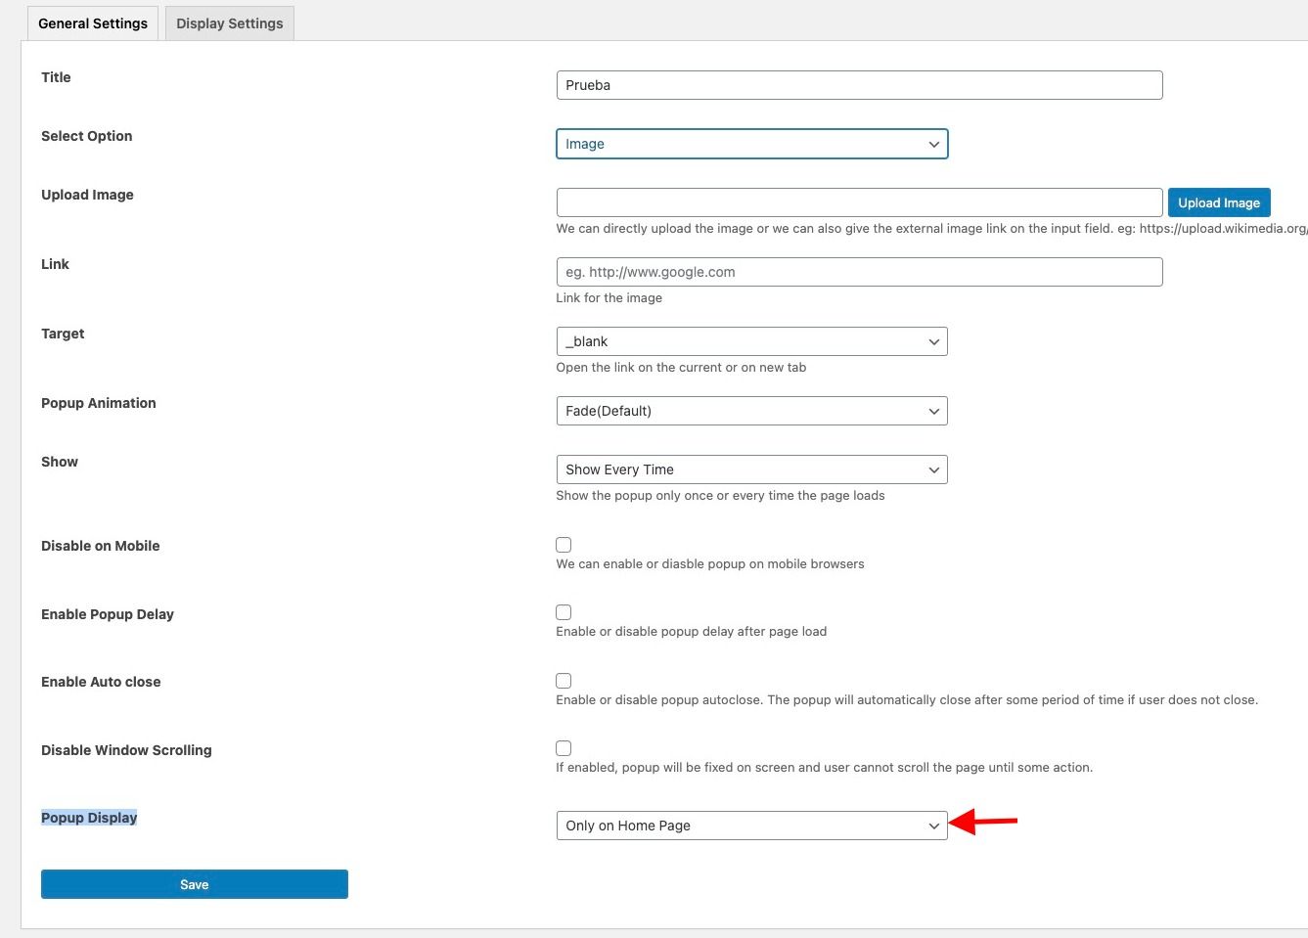Open the Display Settings tab

pos(229,23)
